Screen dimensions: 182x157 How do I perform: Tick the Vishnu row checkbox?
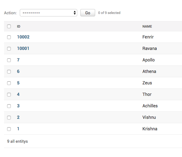9,118
